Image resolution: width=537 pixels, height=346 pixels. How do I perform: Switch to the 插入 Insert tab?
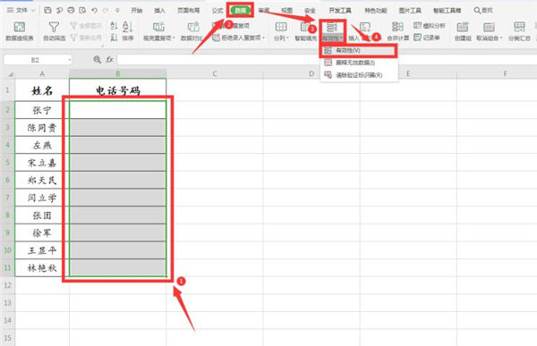coord(159,11)
